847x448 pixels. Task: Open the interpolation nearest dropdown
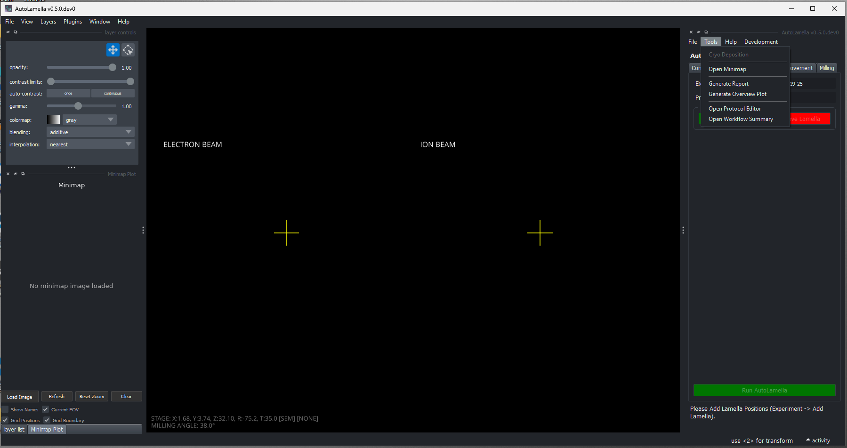click(90, 144)
